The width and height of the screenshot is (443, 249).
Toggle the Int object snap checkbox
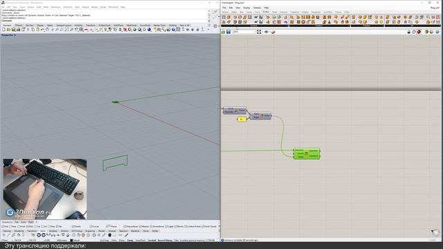click(43, 226)
